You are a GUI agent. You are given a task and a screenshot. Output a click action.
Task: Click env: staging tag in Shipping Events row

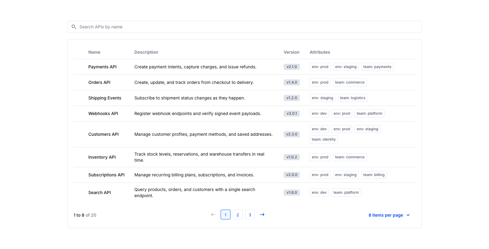coord(322,98)
